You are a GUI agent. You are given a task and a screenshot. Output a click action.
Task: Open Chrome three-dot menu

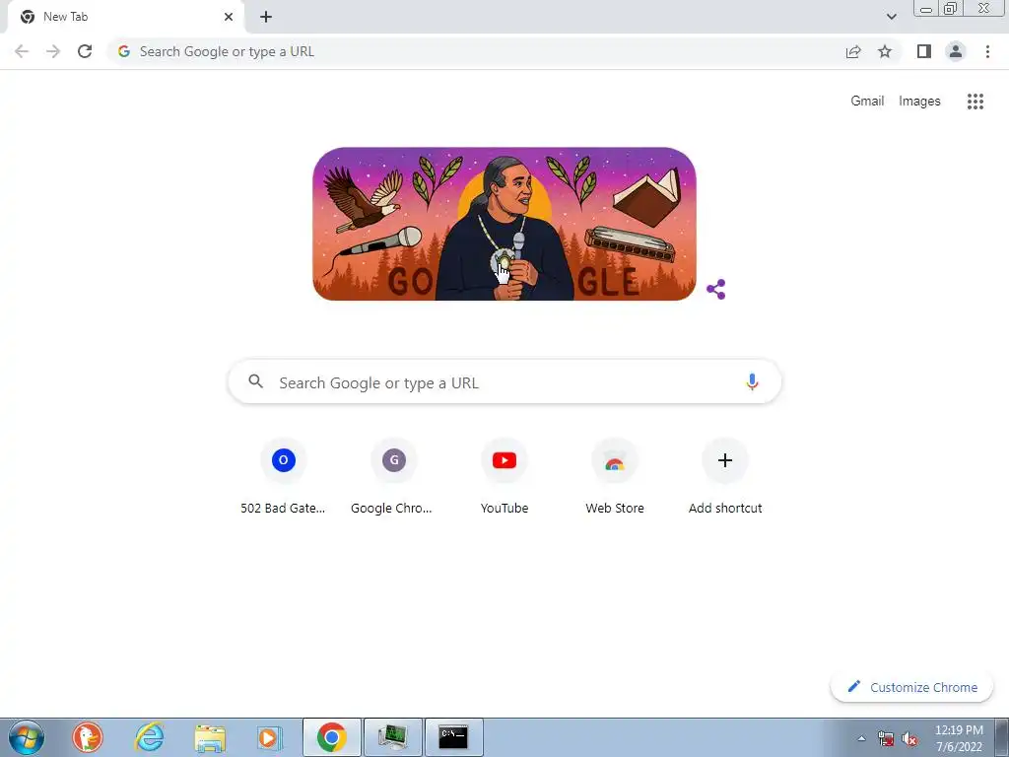click(x=987, y=51)
